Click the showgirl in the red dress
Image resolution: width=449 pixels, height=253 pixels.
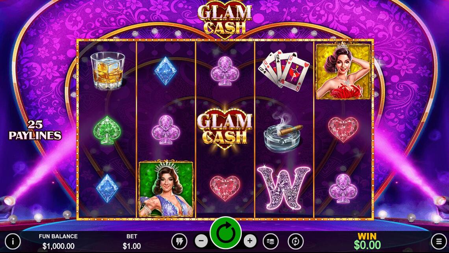tap(343, 71)
